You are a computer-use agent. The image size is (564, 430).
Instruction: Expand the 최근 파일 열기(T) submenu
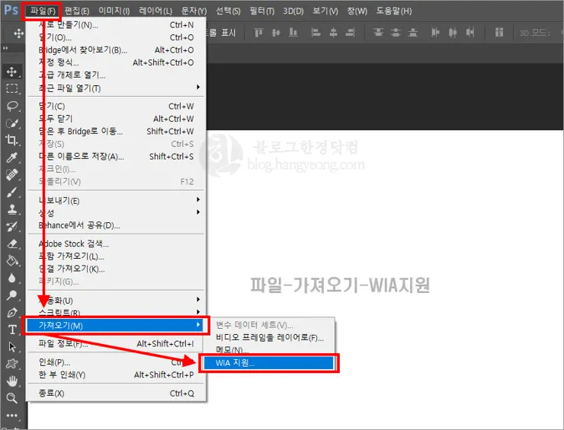(115, 88)
